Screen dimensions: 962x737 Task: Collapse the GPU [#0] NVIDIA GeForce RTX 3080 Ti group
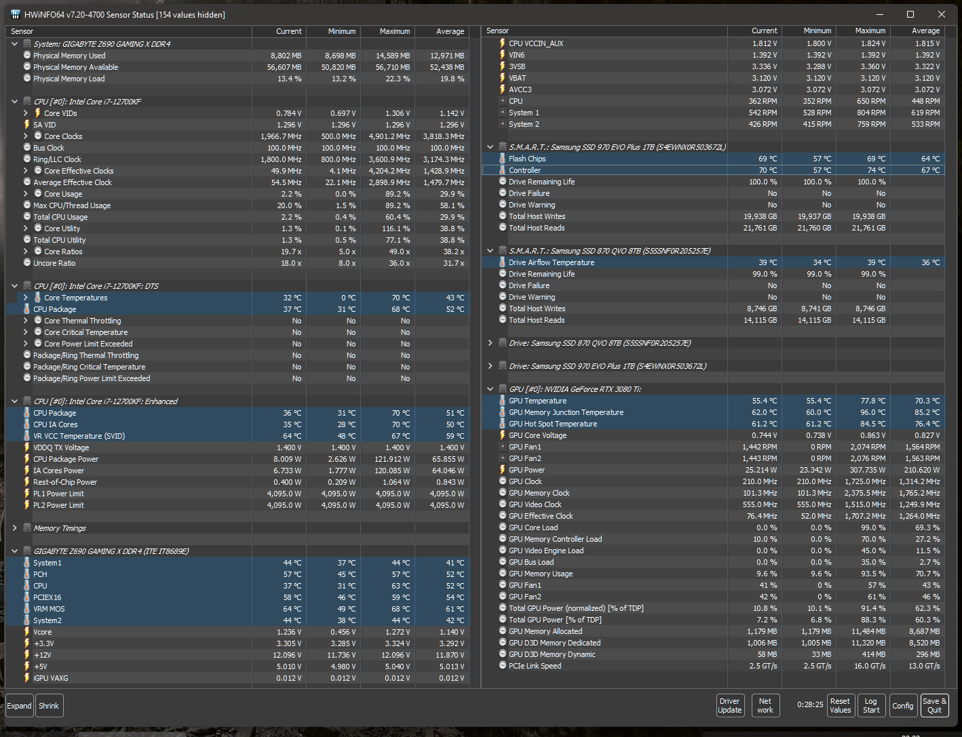pyautogui.click(x=490, y=389)
